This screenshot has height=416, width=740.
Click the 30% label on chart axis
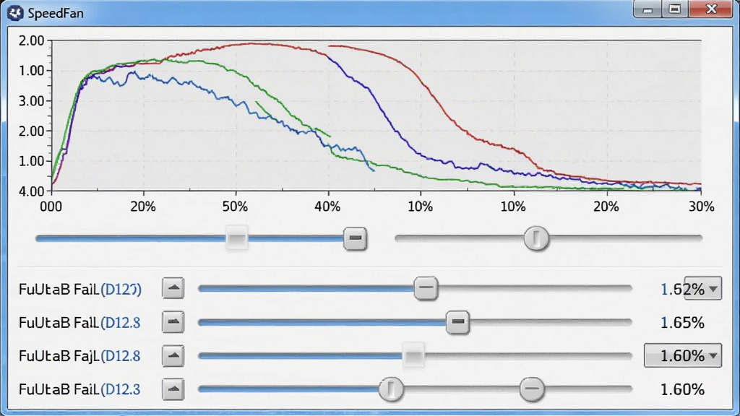702,207
